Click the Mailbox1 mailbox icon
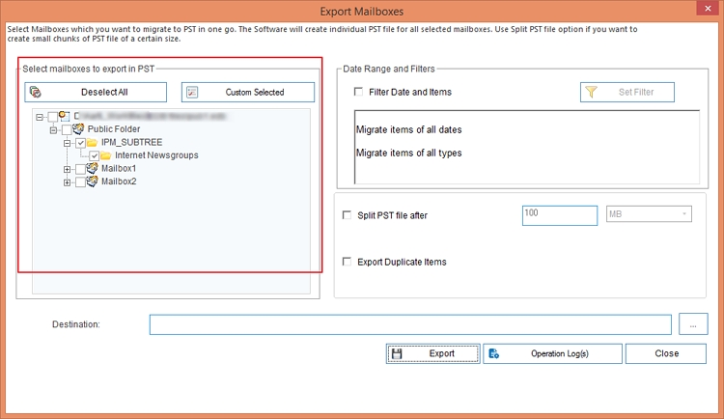 coord(93,169)
